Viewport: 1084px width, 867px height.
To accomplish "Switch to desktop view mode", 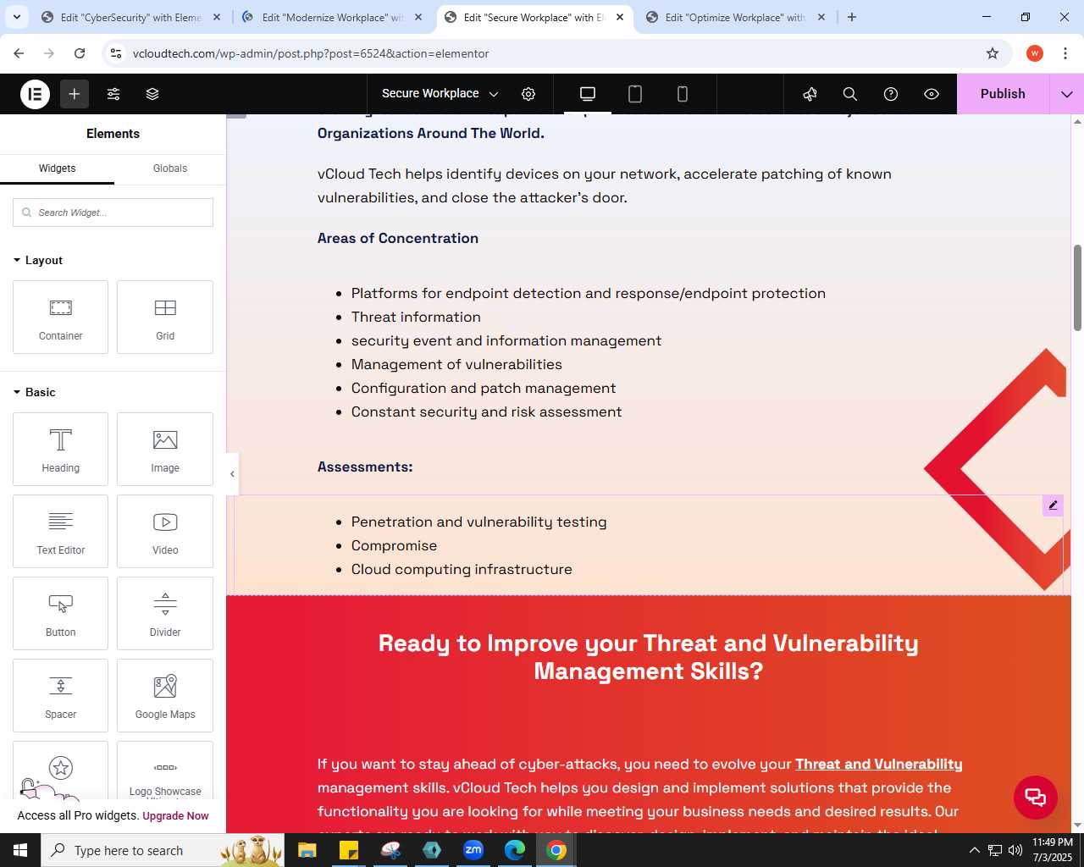I will click(x=588, y=94).
